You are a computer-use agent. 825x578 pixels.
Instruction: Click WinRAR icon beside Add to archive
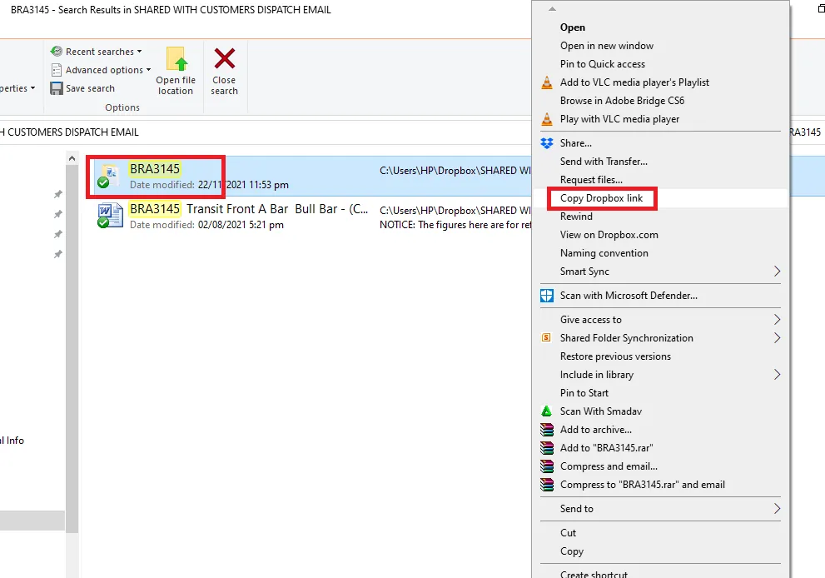point(547,430)
